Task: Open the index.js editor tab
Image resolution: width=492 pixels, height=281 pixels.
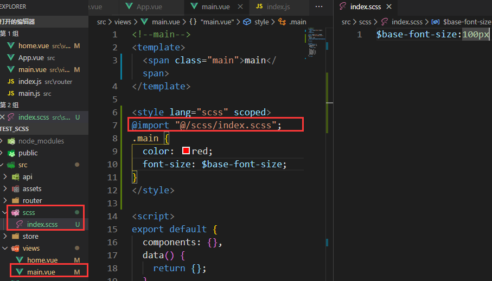Action: [278, 6]
